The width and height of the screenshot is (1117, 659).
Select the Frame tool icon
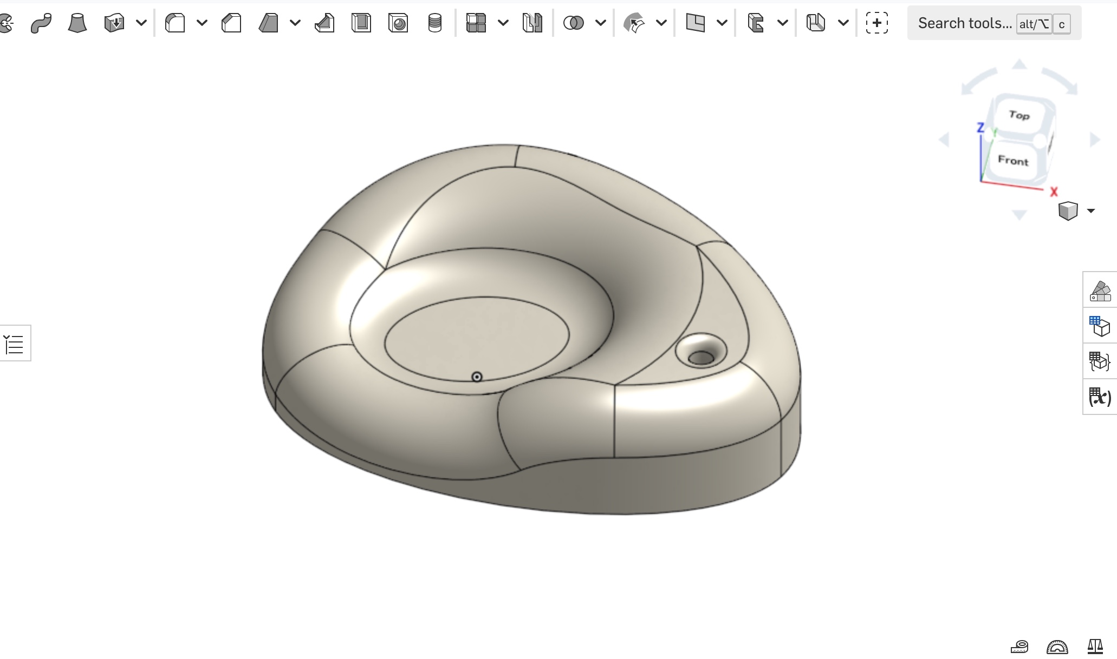coord(756,23)
